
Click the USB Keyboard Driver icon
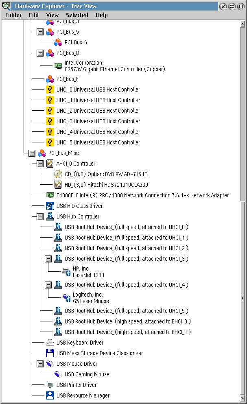click(x=50, y=343)
